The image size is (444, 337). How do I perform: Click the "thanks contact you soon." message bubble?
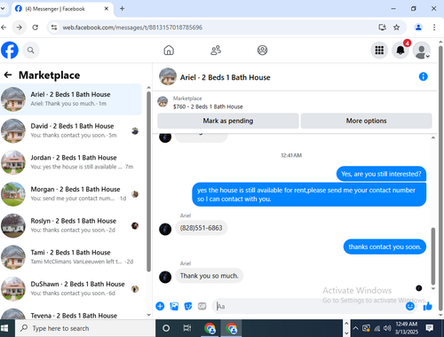(x=385, y=247)
